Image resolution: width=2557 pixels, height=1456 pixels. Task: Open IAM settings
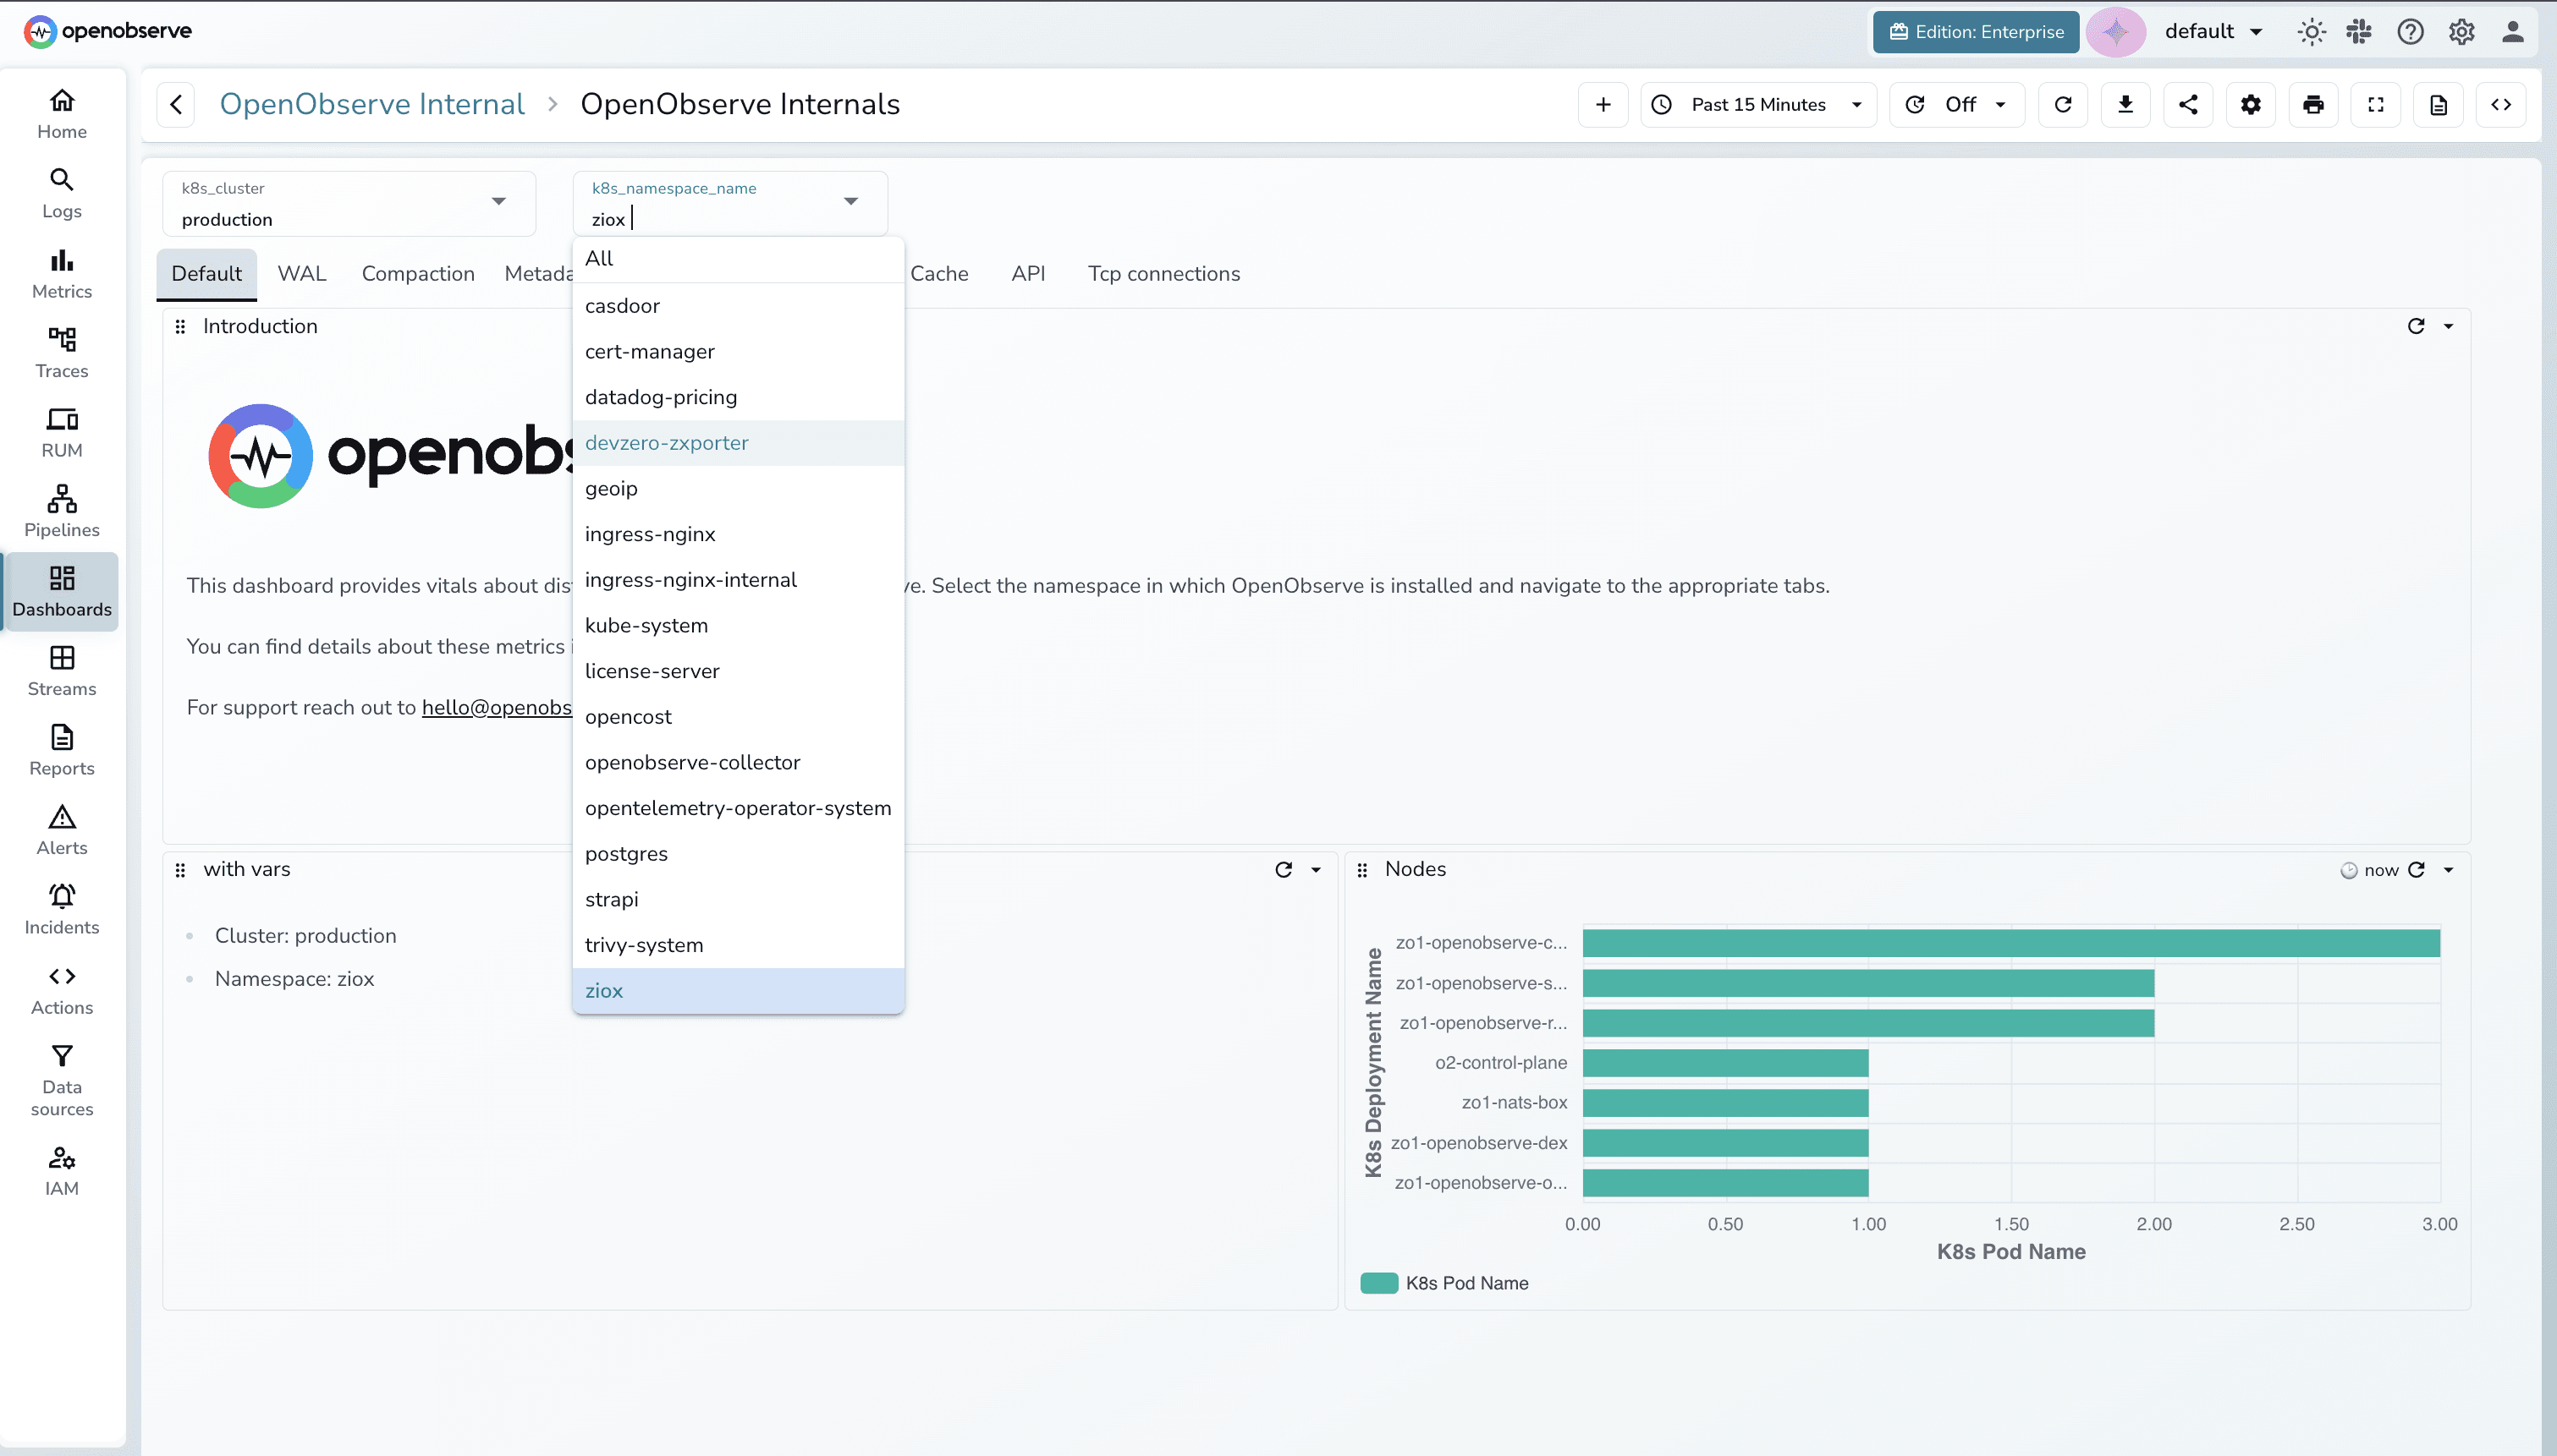(x=62, y=1171)
